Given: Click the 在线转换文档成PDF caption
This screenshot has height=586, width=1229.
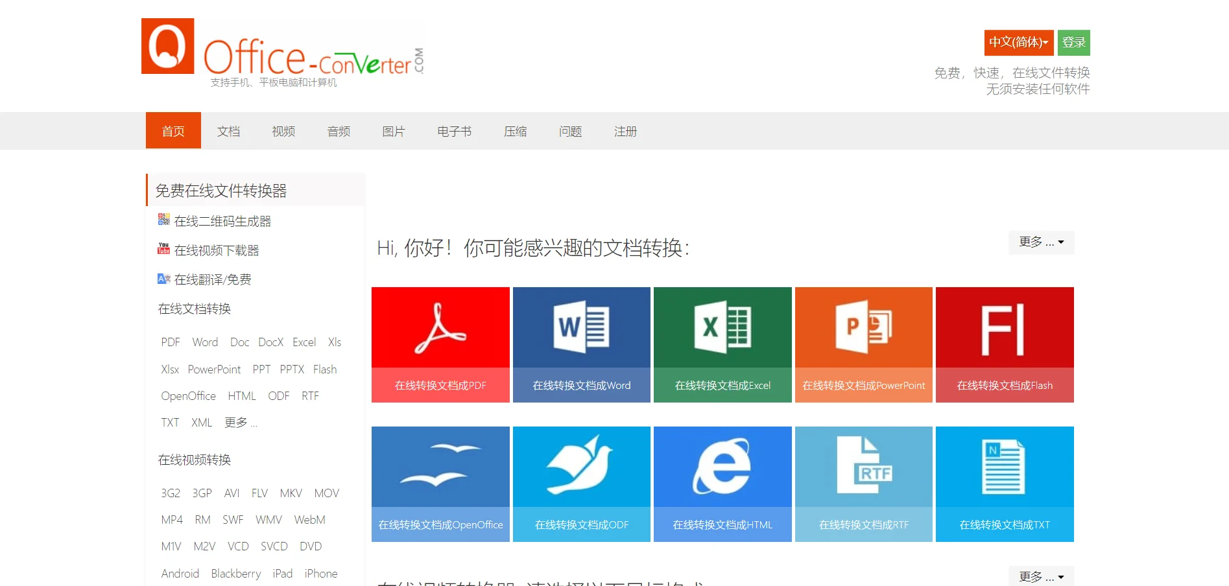Looking at the screenshot, I should pyautogui.click(x=440, y=386).
